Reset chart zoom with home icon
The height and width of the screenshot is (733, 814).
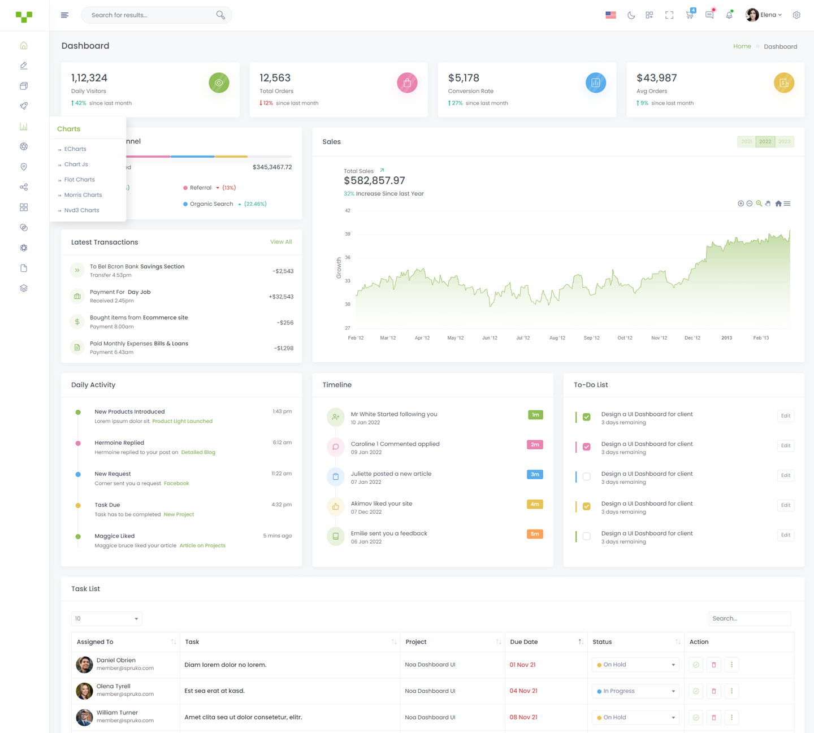pos(778,203)
